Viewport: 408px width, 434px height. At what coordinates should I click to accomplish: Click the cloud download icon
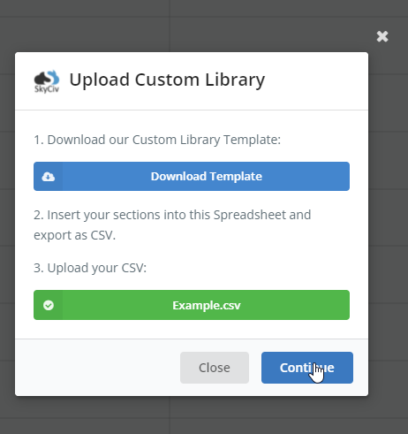pos(49,177)
